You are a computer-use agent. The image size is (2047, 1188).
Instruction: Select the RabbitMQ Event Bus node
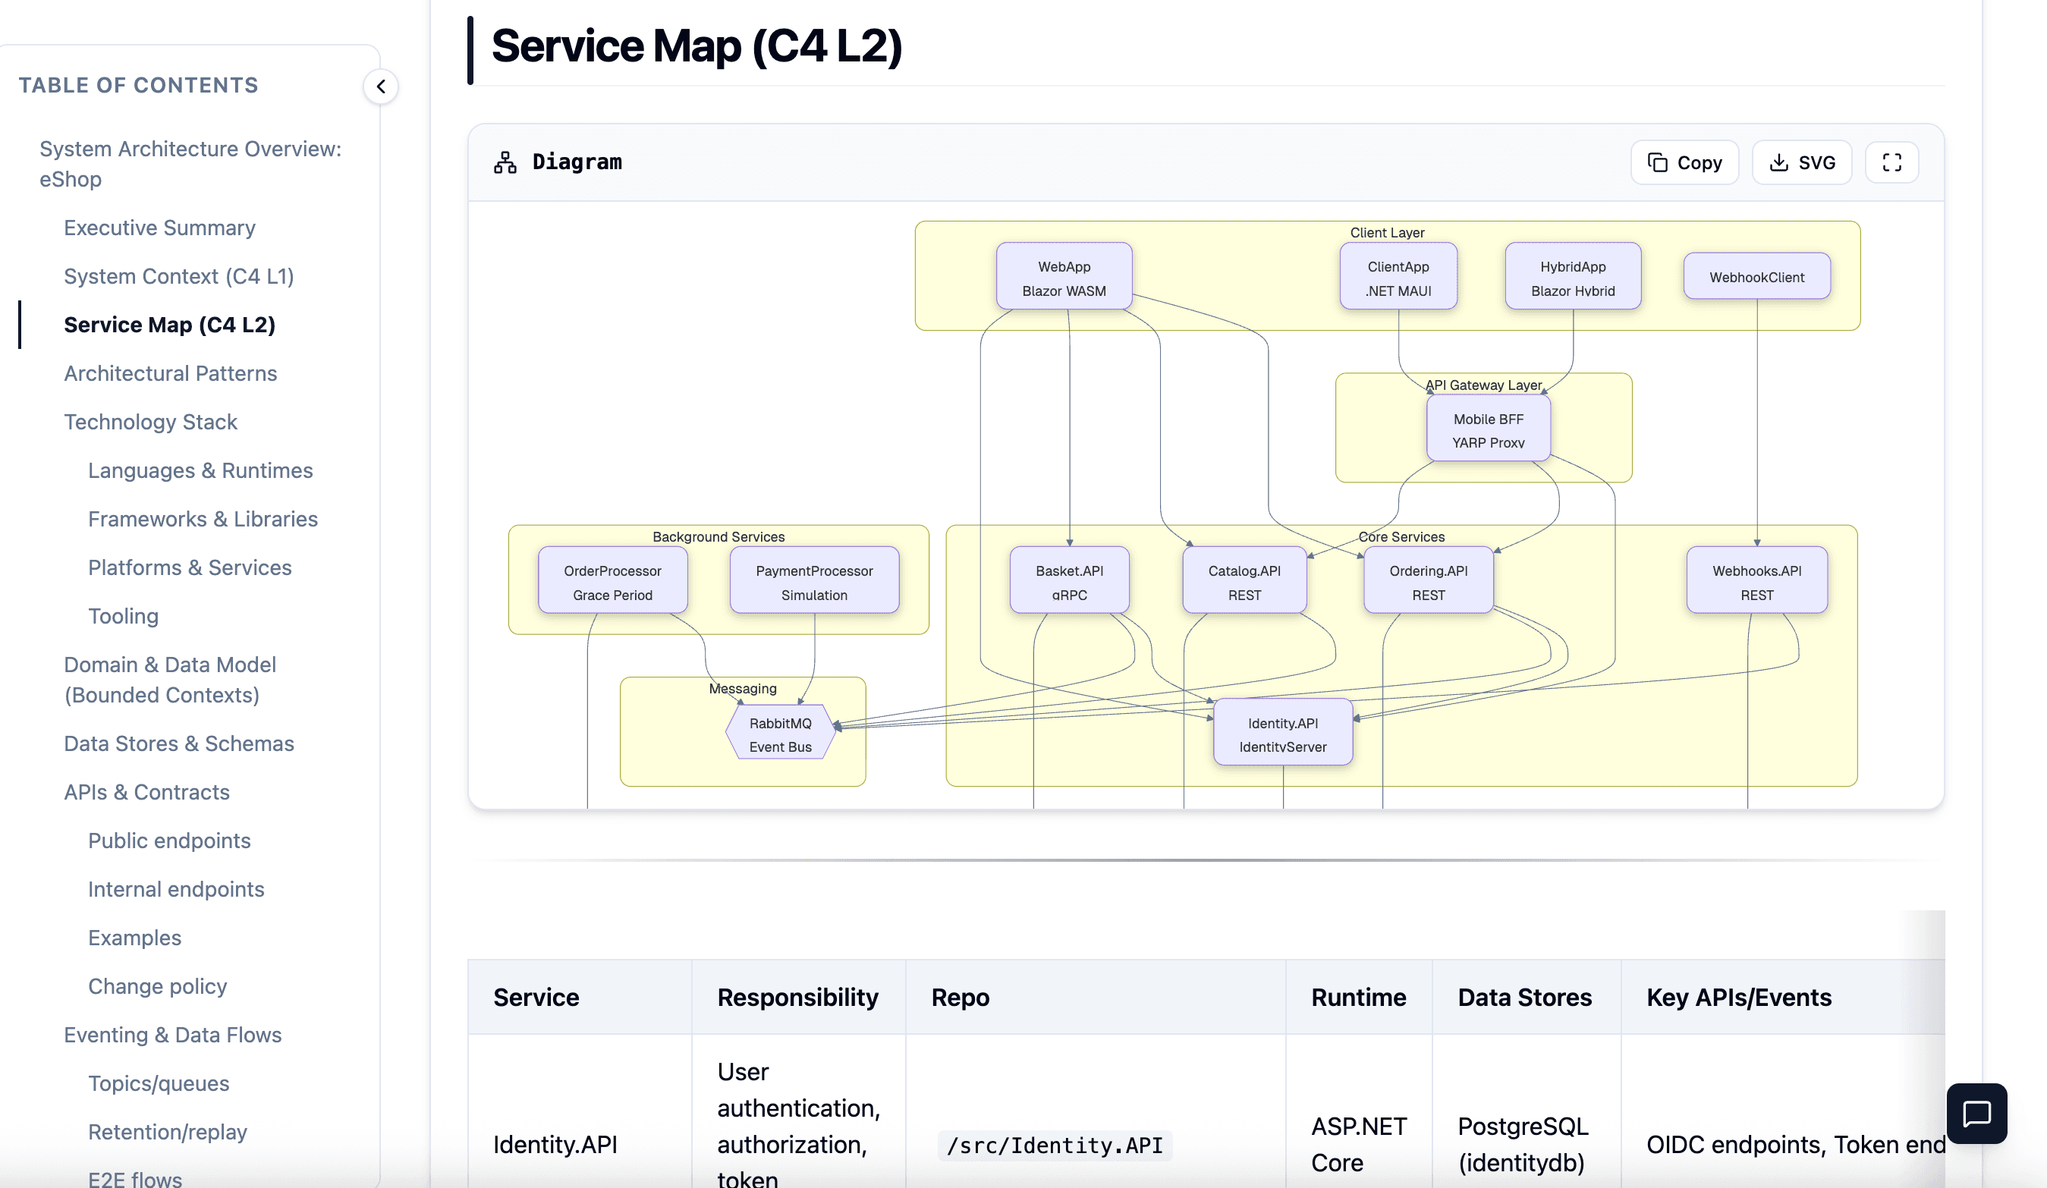tap(781, 733)
